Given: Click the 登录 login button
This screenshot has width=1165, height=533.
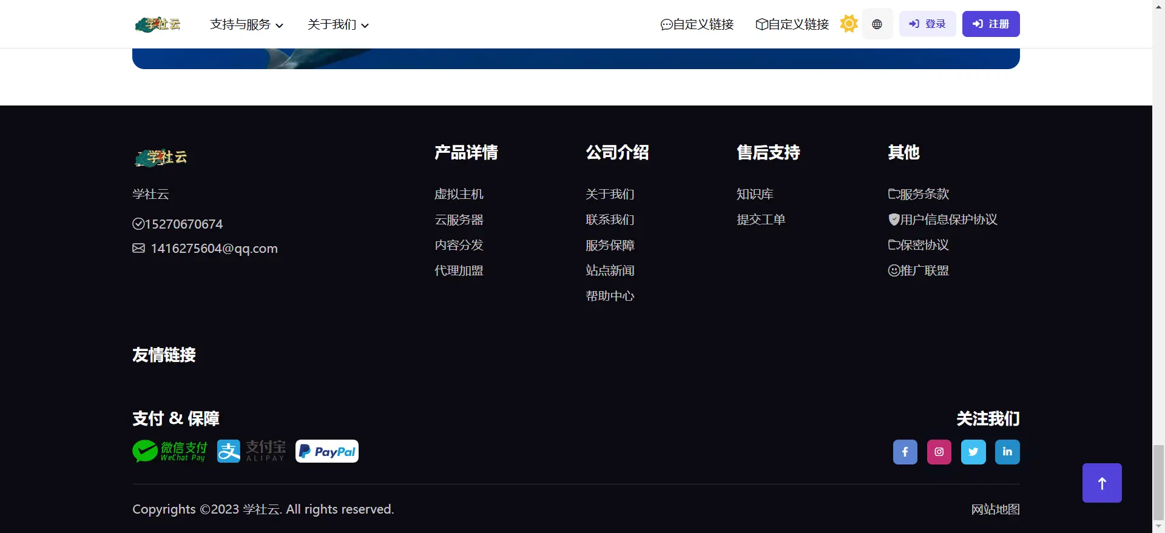Looking at the screenshot, I should (x=927, y=24).
